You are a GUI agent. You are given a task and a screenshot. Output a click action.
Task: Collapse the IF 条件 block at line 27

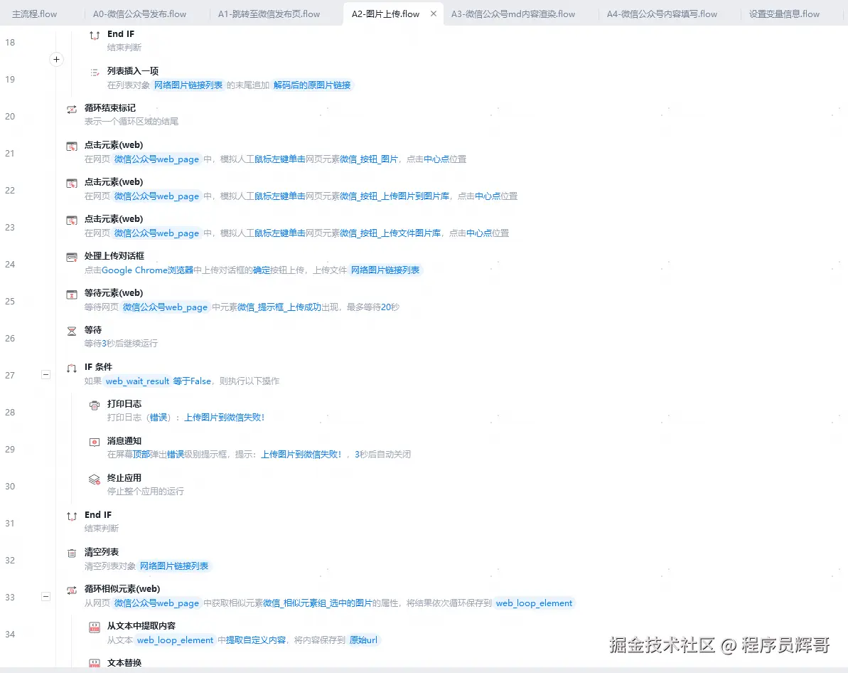click(x=46, y=375)
